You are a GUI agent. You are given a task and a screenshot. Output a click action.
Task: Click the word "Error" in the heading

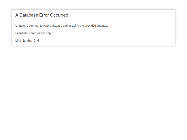(44, 15)
